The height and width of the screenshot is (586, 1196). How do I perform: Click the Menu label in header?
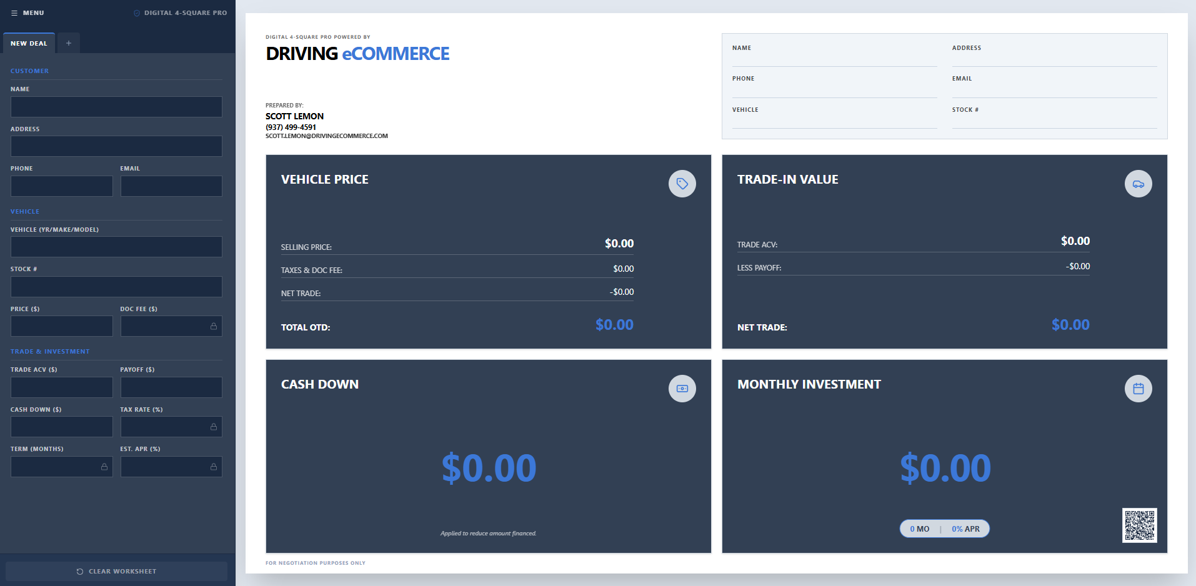coord(34,12)
